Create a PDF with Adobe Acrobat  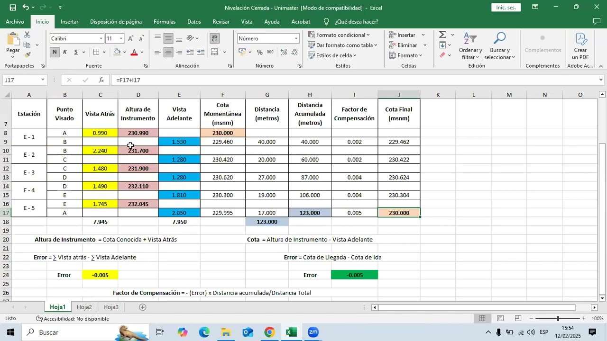pos(580,46)
